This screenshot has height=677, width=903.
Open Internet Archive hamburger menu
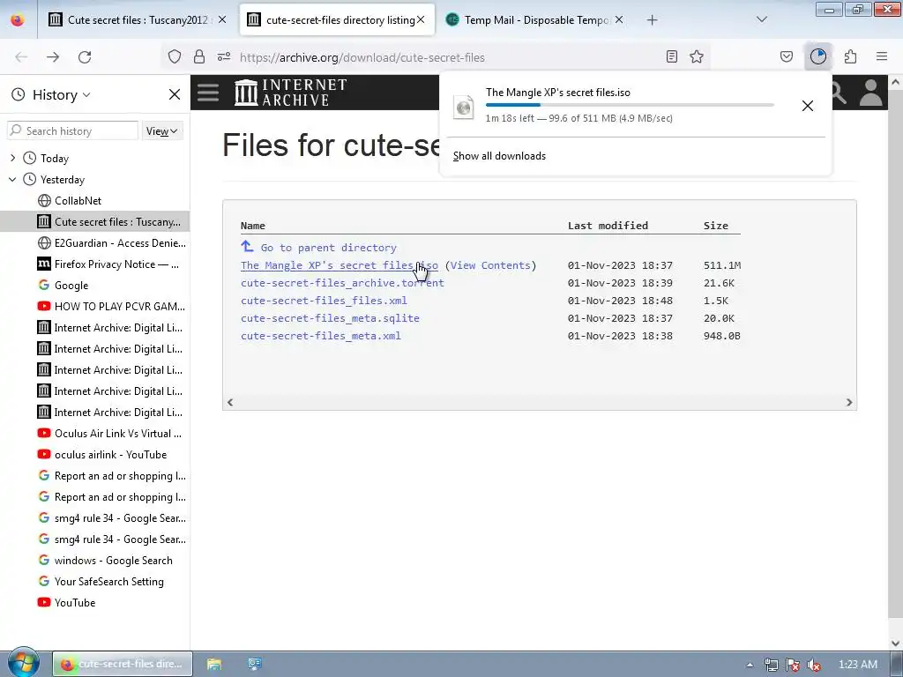208,92
